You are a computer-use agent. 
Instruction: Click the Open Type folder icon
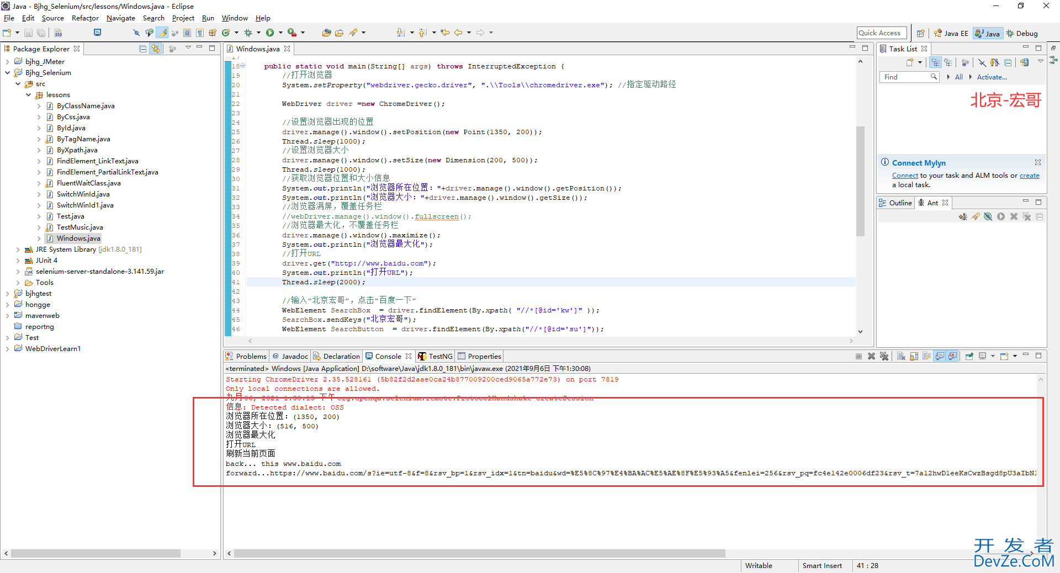[326, 33]
